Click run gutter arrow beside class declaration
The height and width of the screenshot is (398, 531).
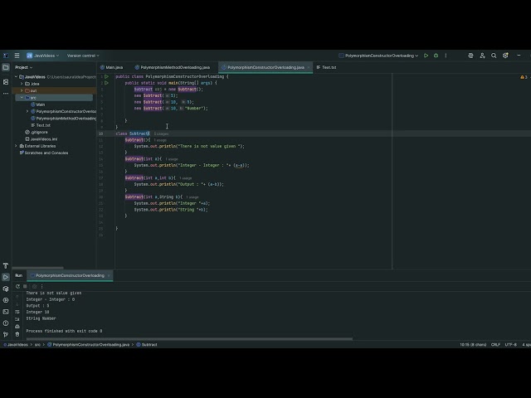[x=107, y=76]
